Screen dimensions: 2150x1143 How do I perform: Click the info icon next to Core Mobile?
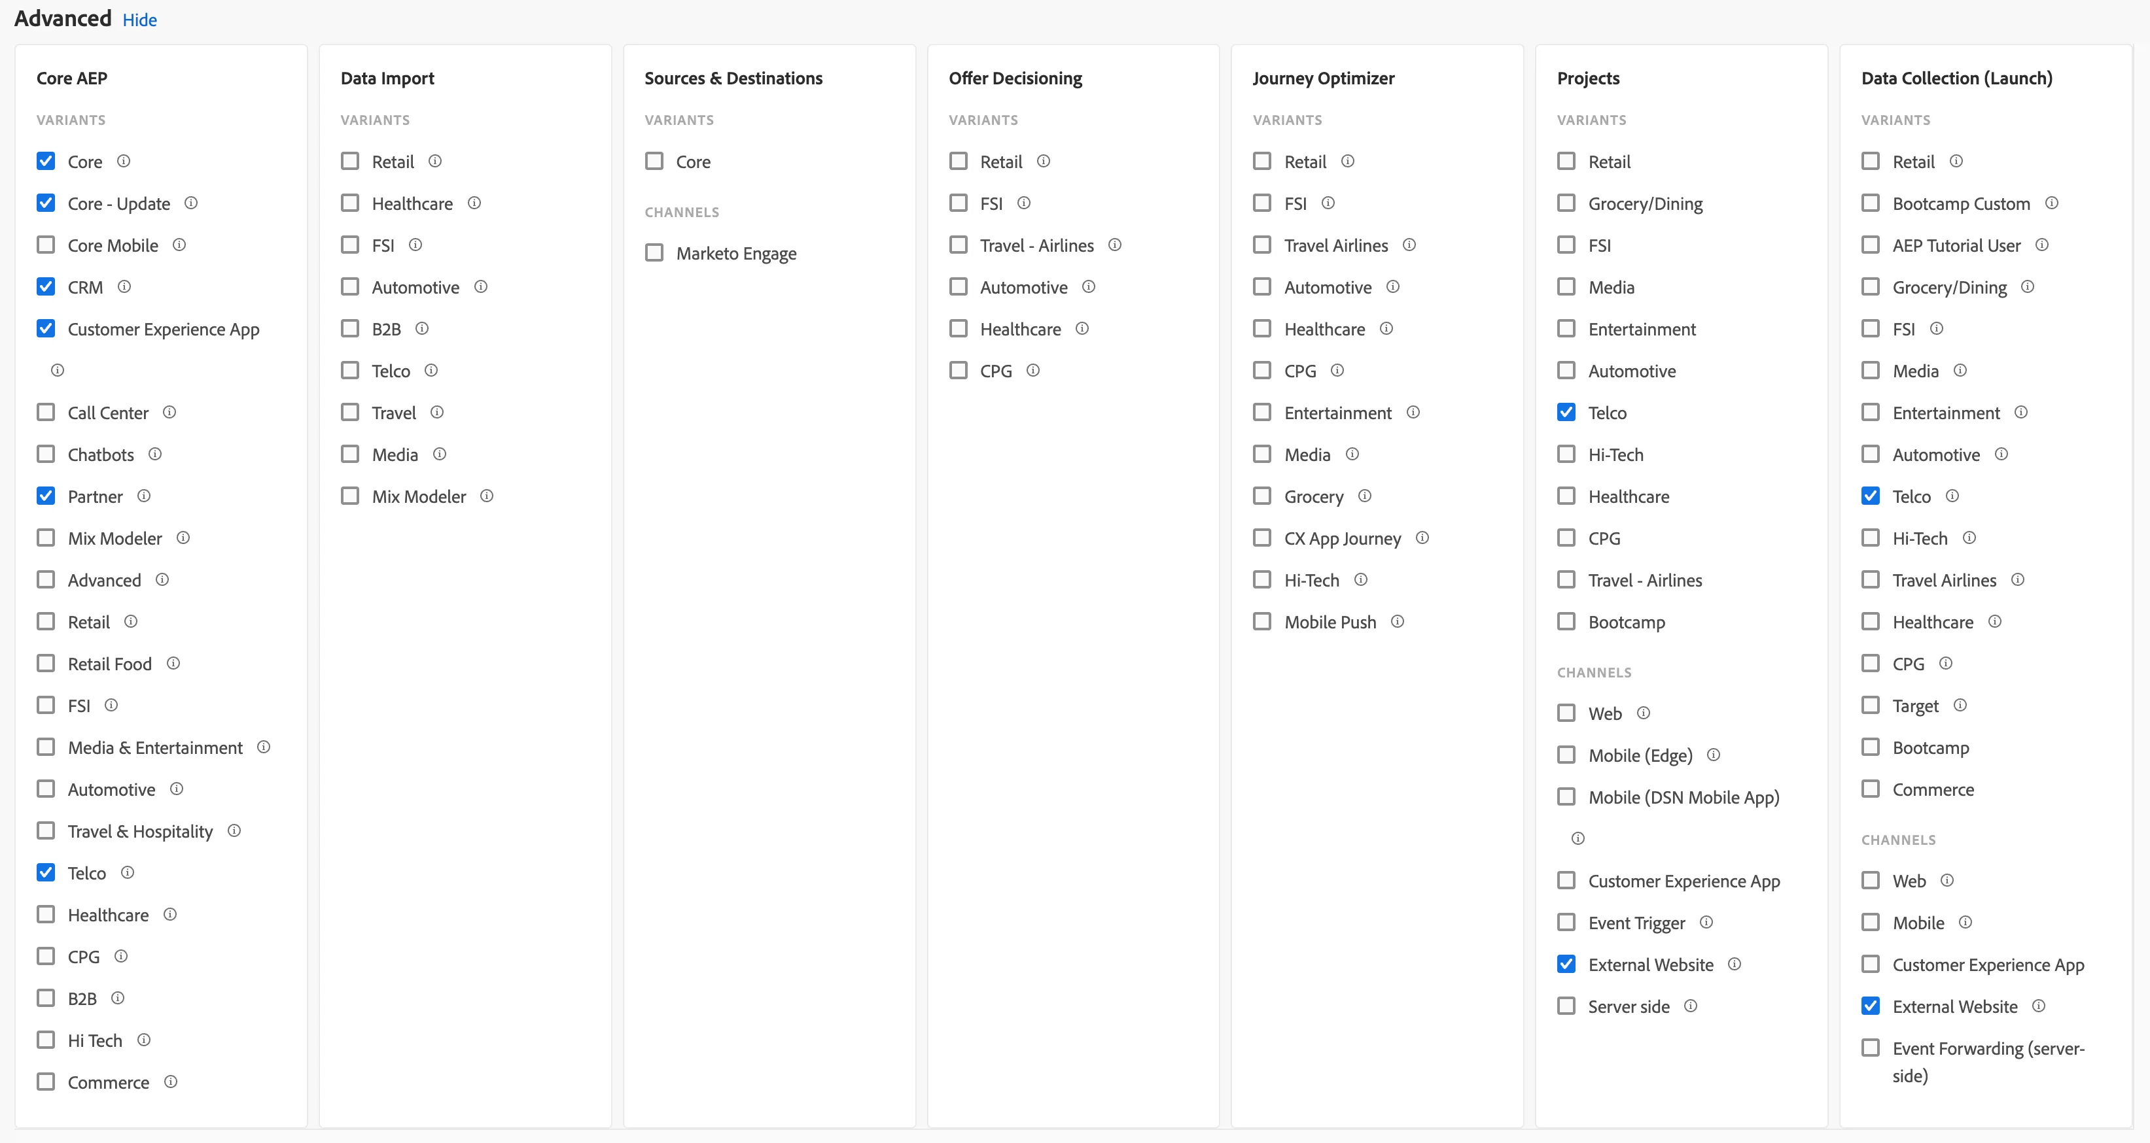point(179,245)
